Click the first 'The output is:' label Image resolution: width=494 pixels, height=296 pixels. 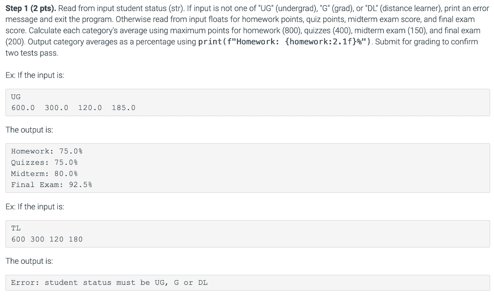coord(29,130)
